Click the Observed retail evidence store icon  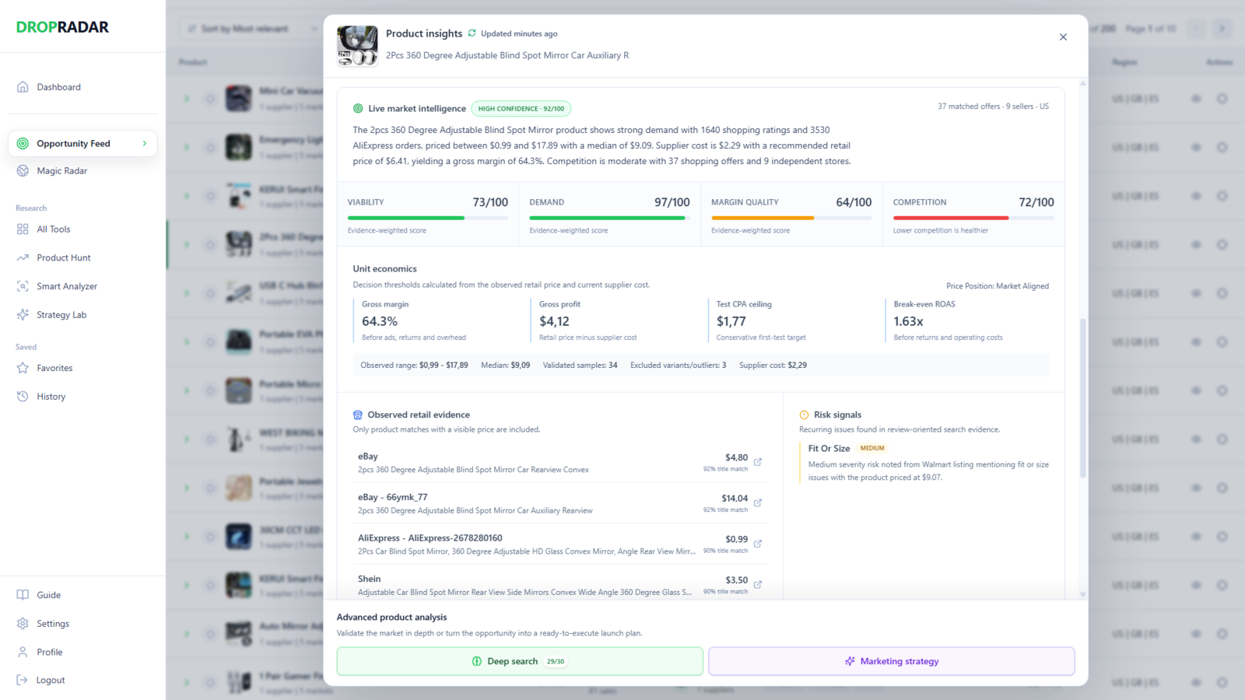tap(358, 415)
